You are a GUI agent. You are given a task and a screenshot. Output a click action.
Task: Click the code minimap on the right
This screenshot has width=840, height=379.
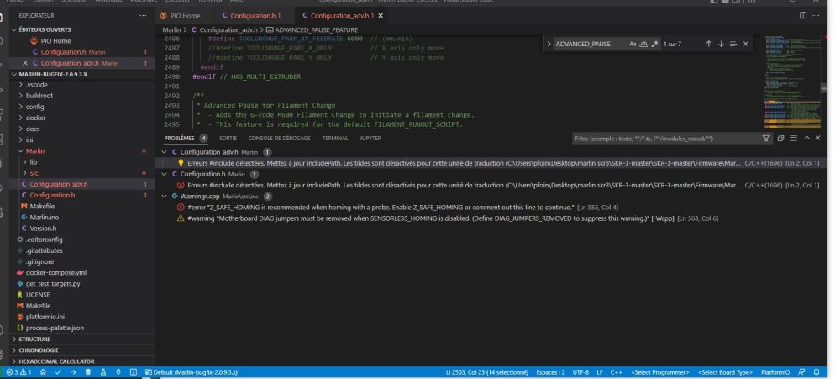point(792,82)
